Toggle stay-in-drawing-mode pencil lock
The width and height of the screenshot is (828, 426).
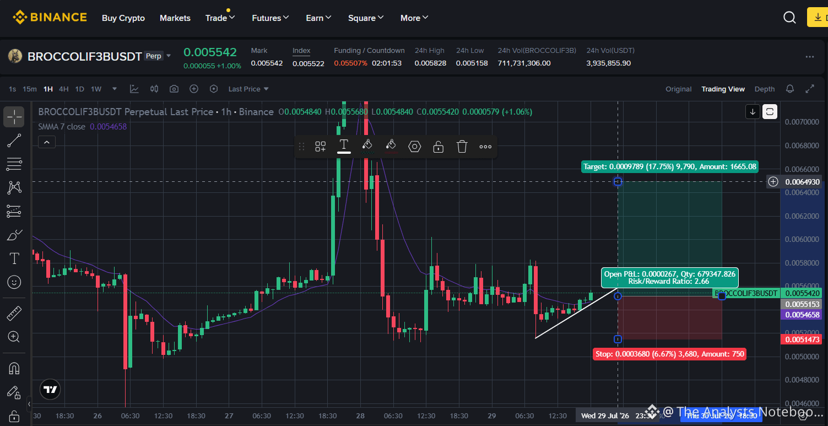click(14, 392)
